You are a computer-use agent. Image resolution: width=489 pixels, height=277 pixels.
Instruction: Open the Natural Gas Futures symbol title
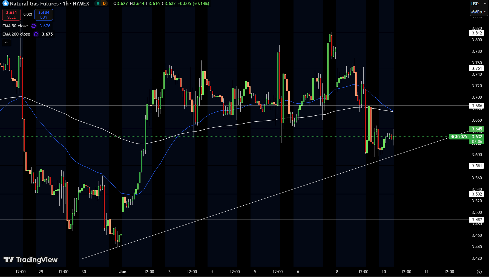[50, 4]
